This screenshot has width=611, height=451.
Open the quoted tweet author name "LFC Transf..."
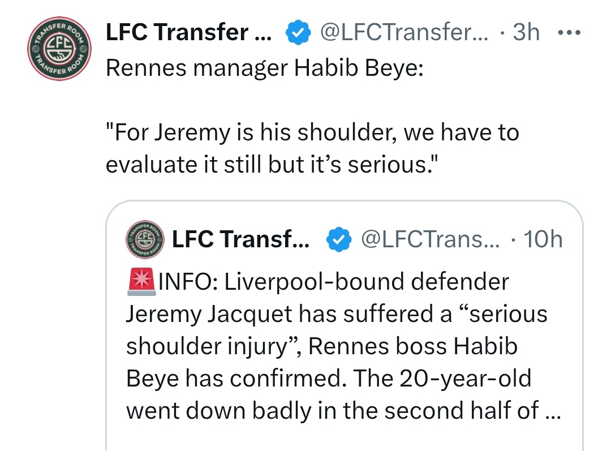(240, 240)
